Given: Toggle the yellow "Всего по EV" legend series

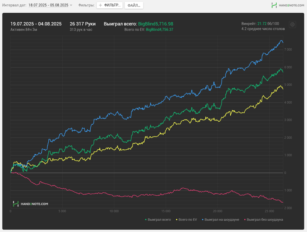Looking at the screenshot, I should [186, 220].
